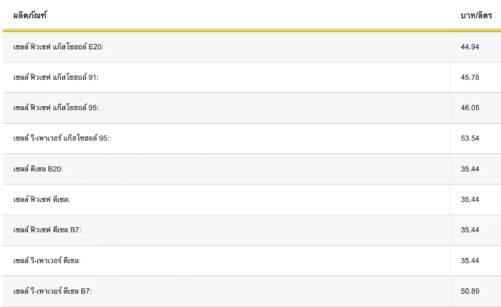Click the ผลิตภัณฑ์ column header
501x307 pixels.
(x=30, y=16)
